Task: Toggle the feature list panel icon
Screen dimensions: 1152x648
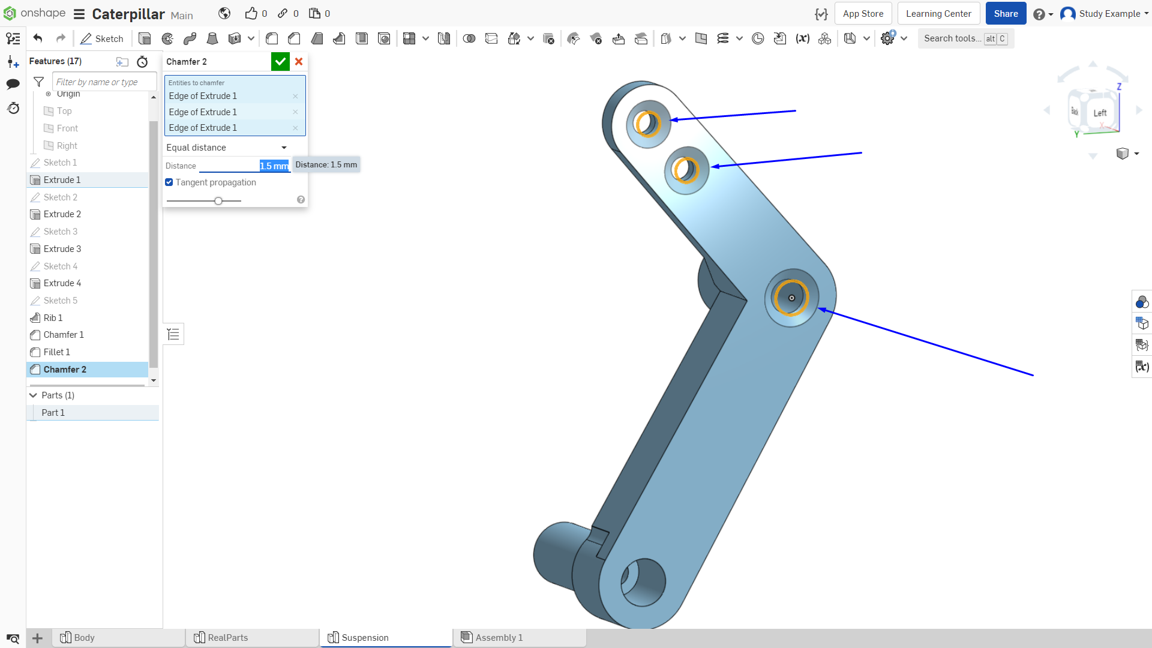Action: click(x=173, y=334)
